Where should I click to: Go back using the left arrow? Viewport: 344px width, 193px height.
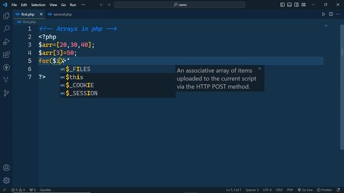pyautogui.click(x=102, y=5)
